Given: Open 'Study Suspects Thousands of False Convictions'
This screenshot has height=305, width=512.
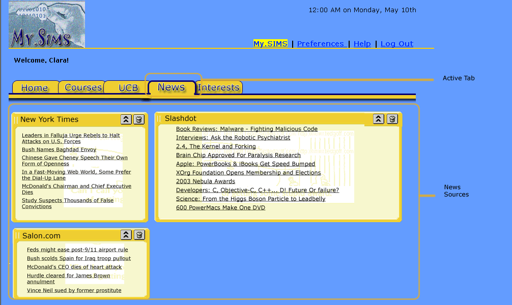Looking at the screenshot, I should click(x=68, y=203).
